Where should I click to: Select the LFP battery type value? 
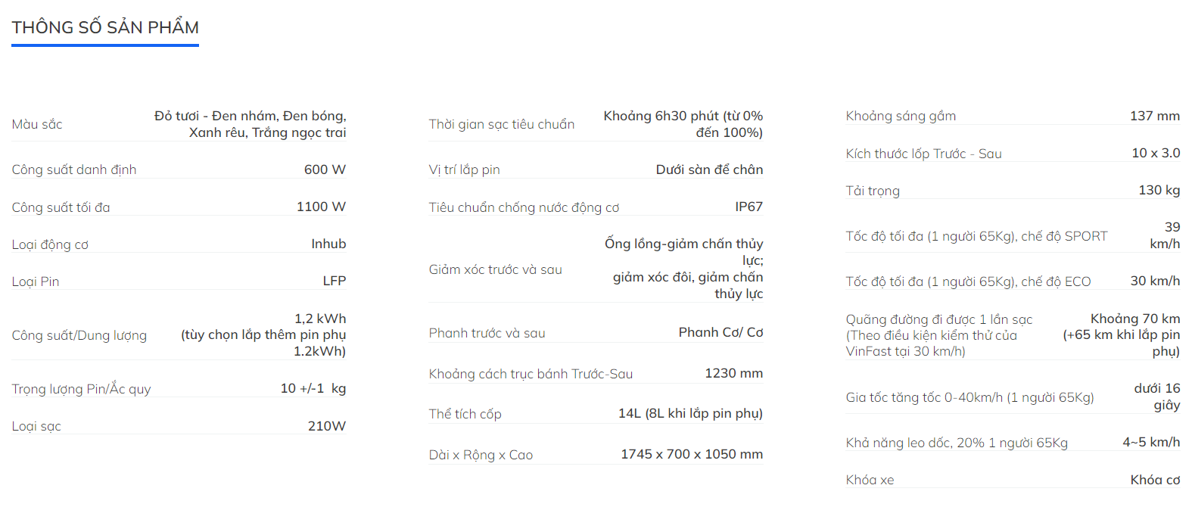[x=334, y=281]
